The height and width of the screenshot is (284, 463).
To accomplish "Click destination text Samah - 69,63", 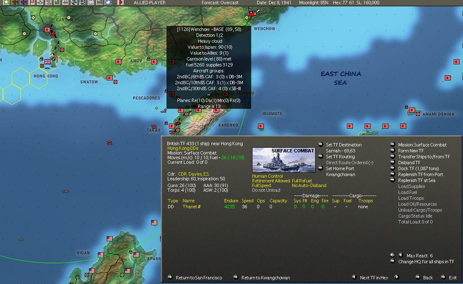I will click(341, 151).
